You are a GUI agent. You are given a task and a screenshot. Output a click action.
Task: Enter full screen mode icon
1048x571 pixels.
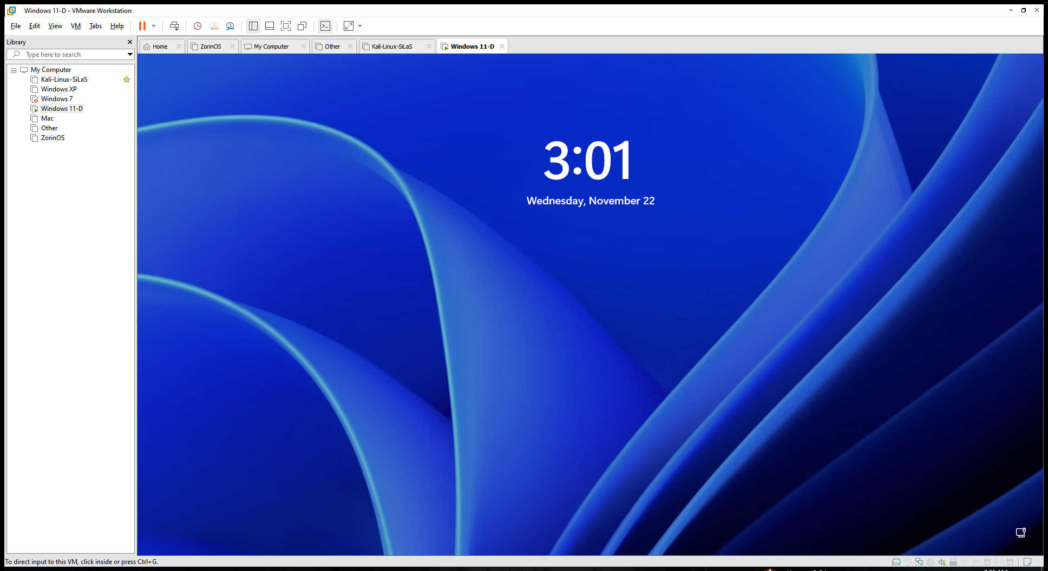(286, 26)
